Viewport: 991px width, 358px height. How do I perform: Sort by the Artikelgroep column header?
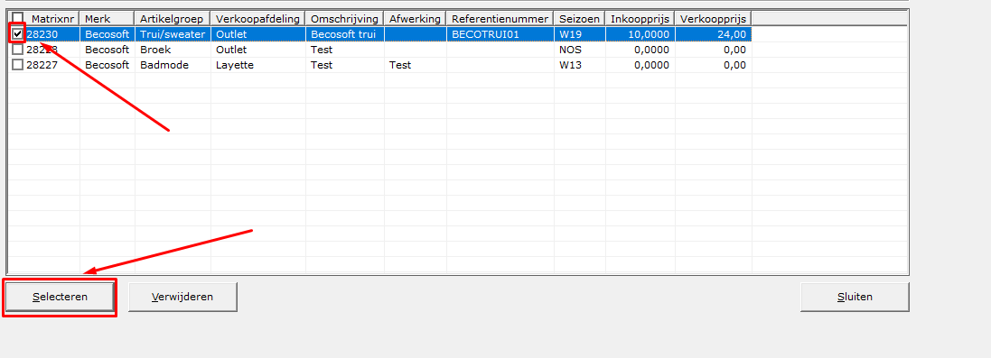pyautogui.click(x=173, y=19)
